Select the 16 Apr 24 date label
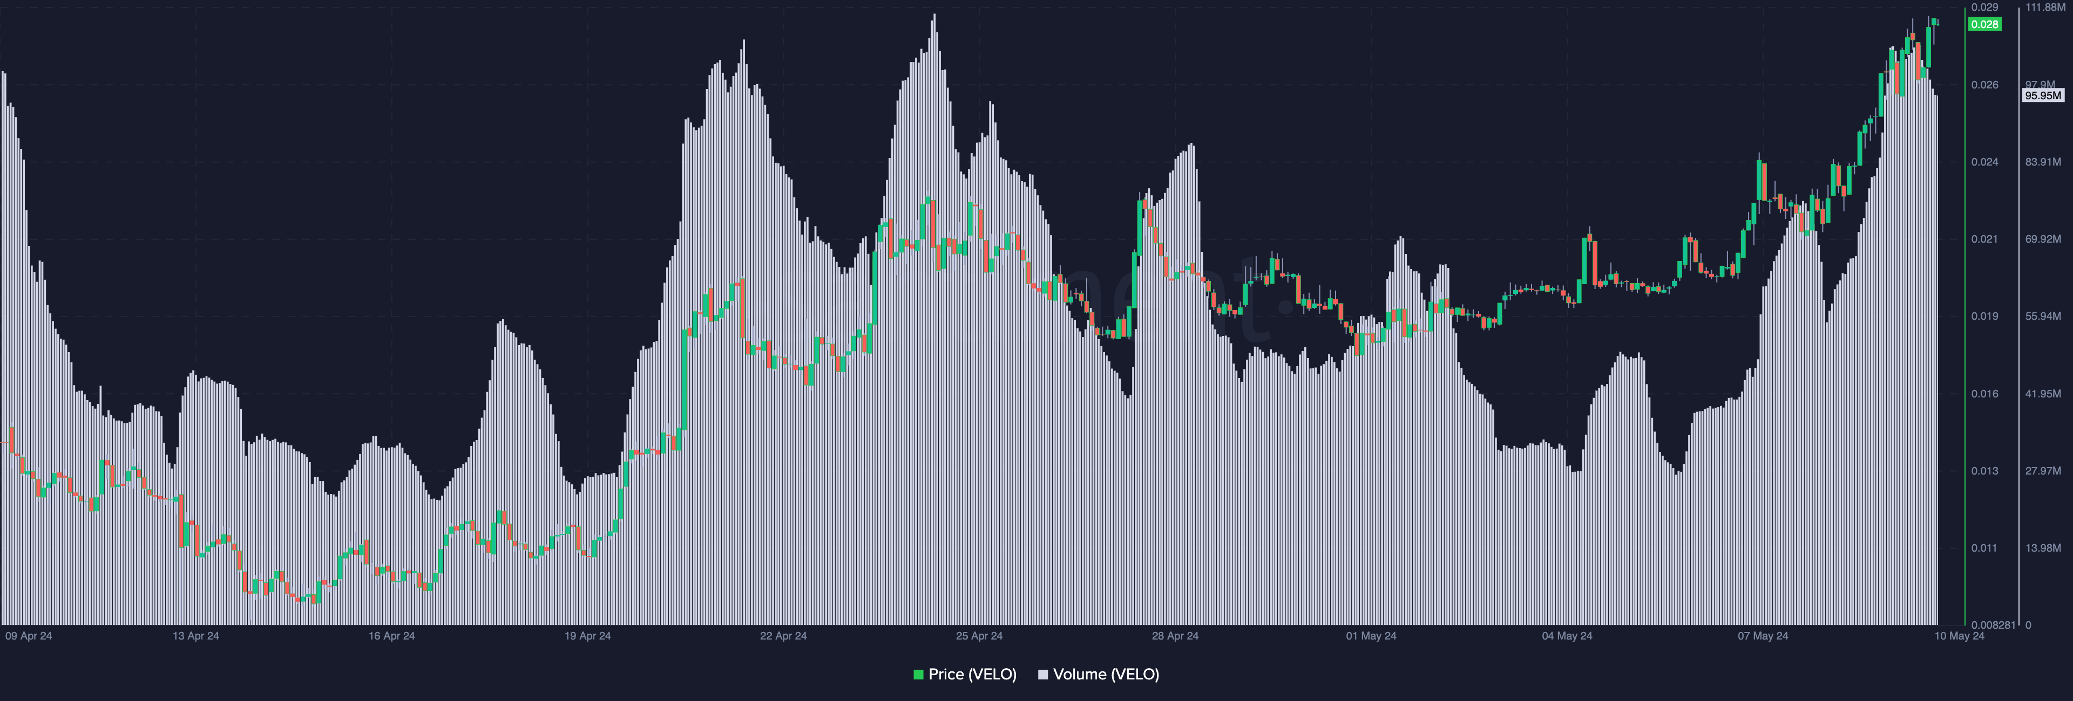2073x701 pixels. point(392,636)
